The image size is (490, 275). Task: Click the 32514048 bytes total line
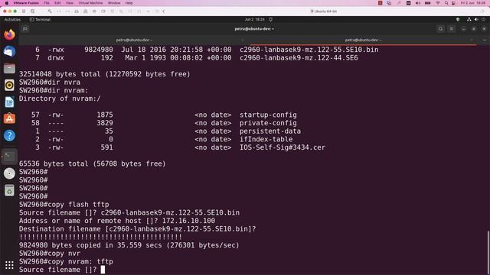click(x=104, y=74)
